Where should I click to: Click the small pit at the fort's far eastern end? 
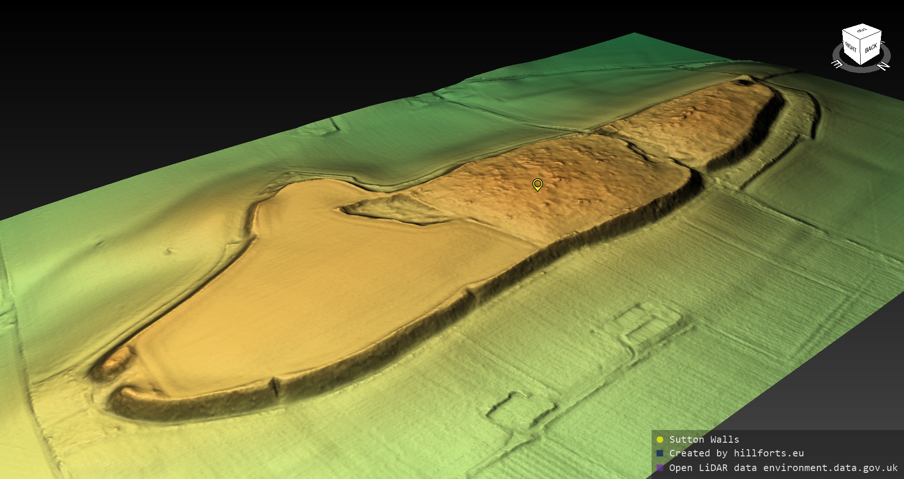coord(743,82)
